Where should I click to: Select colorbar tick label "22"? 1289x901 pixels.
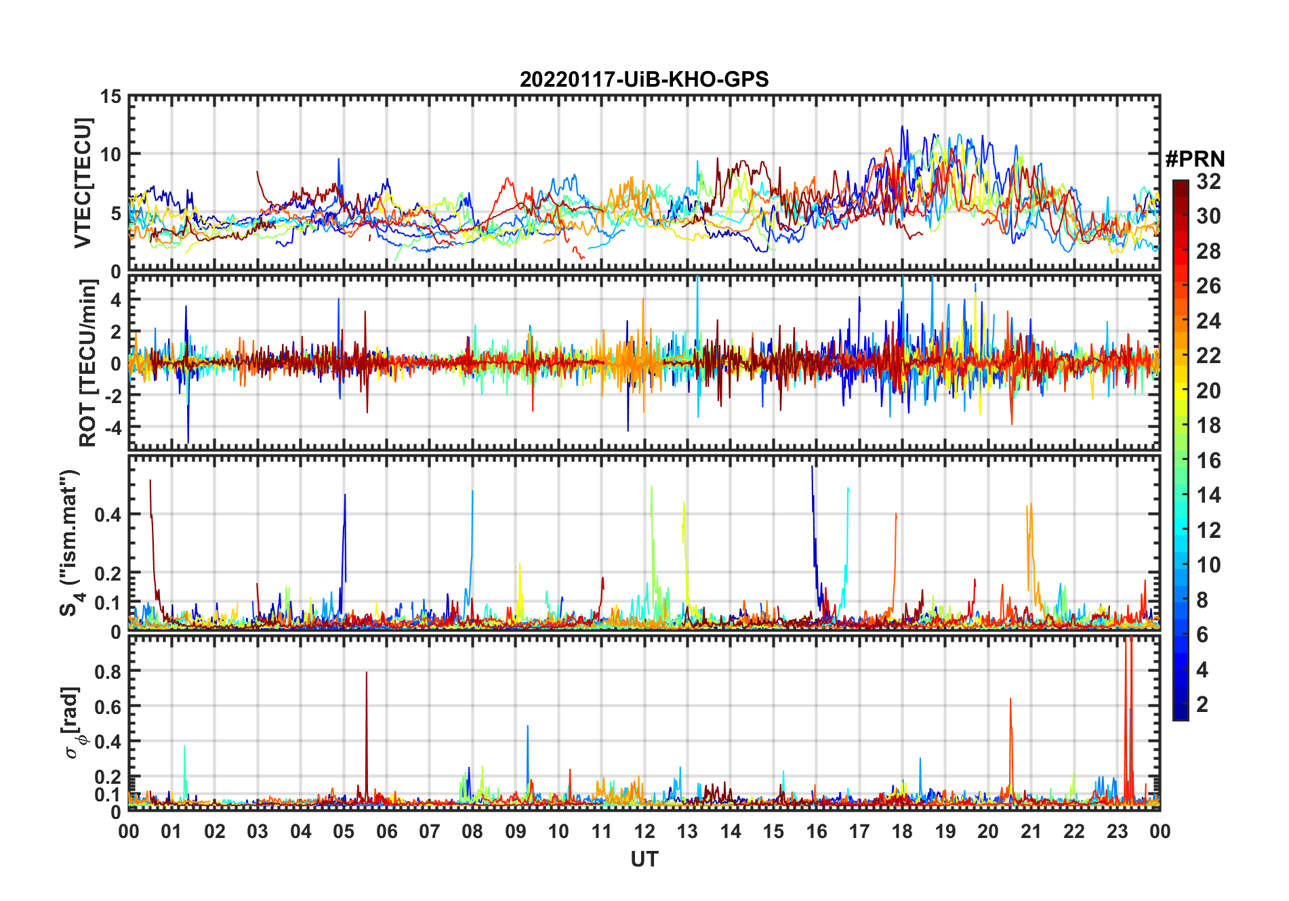pyautogui.click(x=1208, y=356)
